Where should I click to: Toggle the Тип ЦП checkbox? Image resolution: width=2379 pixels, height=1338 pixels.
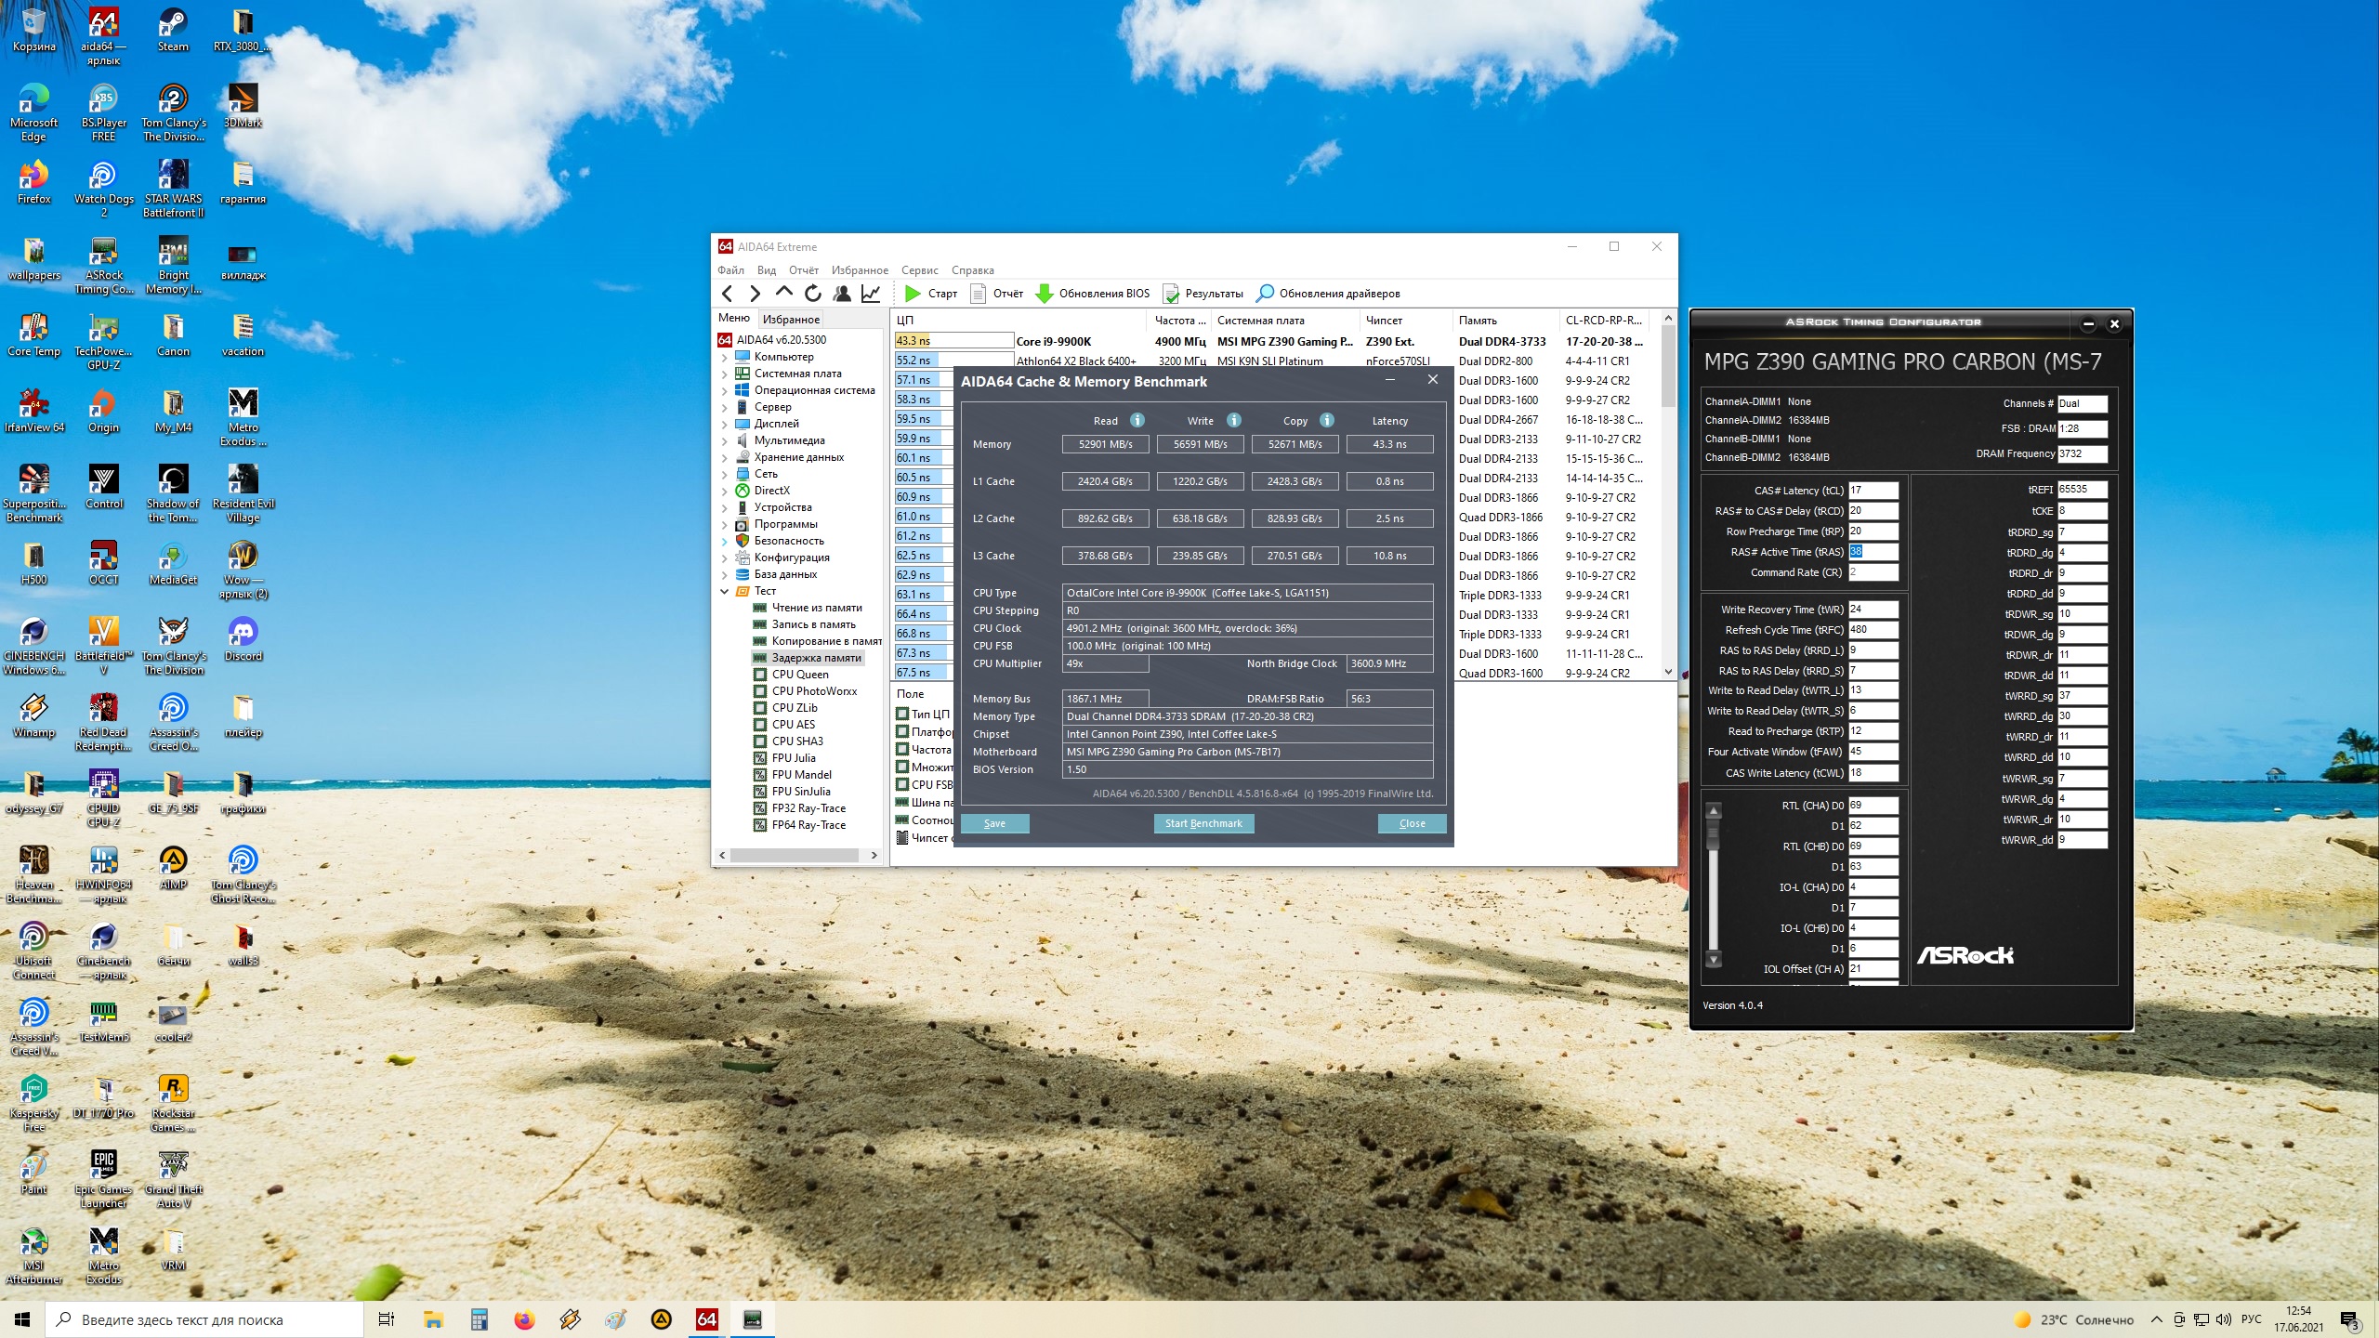902,714
